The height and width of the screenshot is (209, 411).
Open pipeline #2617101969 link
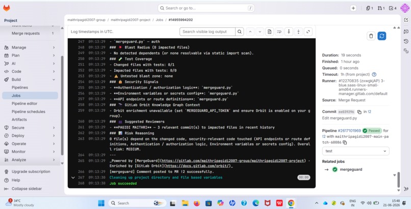tap(349, 131)
